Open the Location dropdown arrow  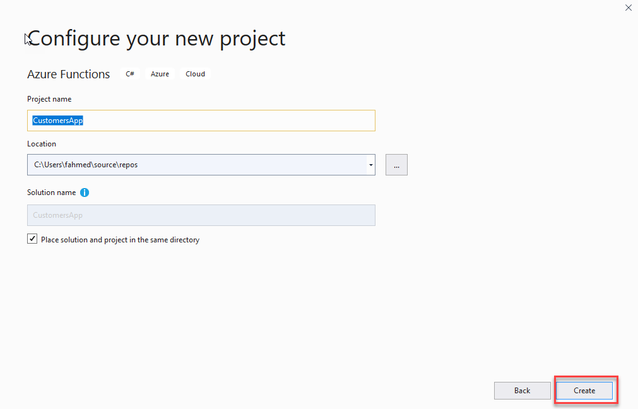pyautogui.click(x=370, y=165)
